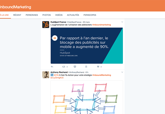The image size is (165, 114).
Task: Open the HubSpot adblocker quote image
Action: pyautogui.click(x=87, y=46)
